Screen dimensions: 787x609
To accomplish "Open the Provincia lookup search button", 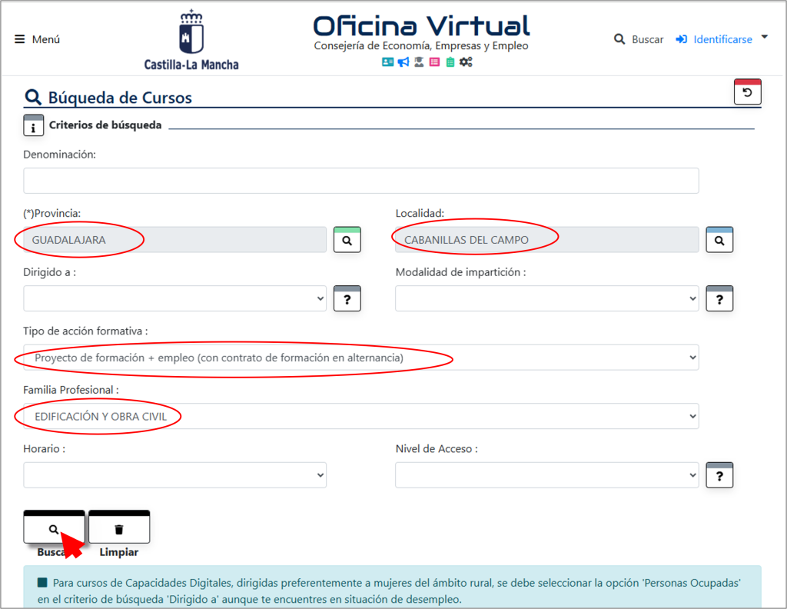I will (347, 240).
